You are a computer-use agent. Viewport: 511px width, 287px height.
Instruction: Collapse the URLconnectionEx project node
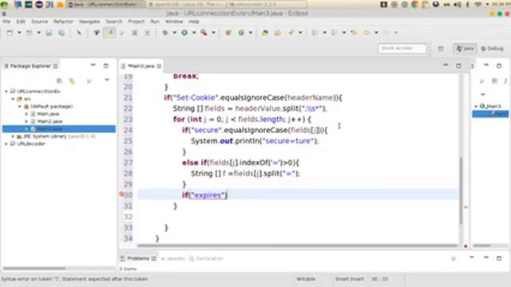[x=6, y=92]
